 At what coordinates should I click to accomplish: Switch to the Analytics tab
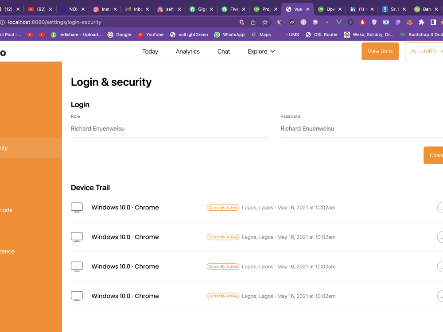[187, 51]
